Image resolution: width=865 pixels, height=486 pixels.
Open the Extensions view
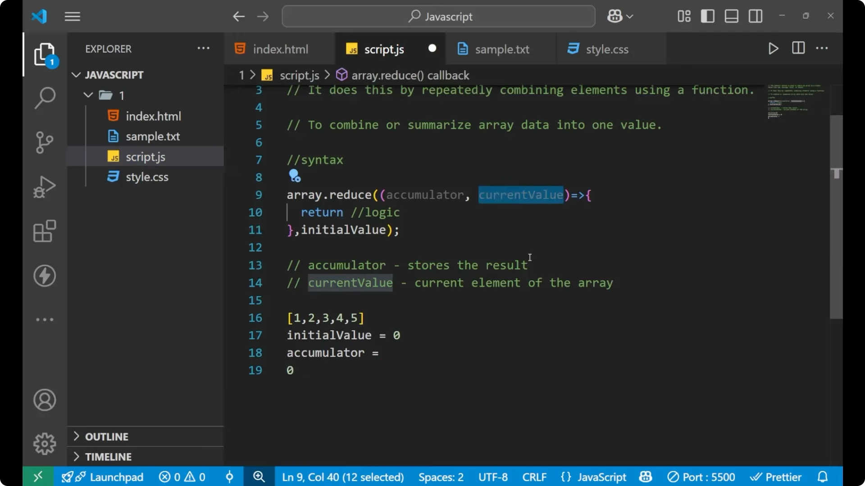point(44,231)
